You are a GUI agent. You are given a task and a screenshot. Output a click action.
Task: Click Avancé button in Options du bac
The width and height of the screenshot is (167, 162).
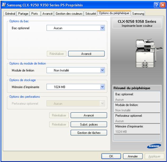(86, 54)
